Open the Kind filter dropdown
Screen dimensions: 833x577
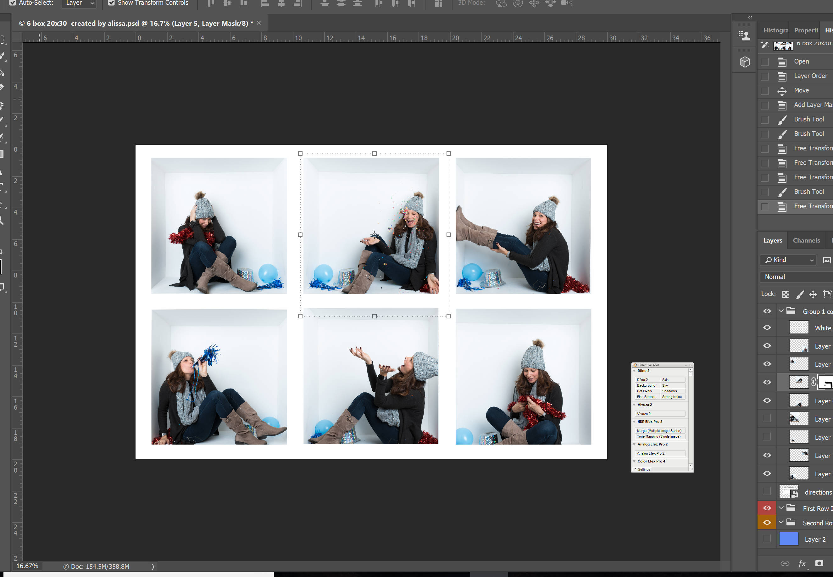789,260
